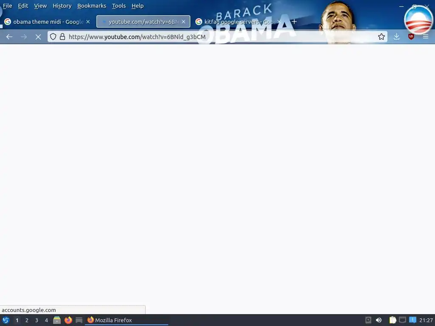Image resolution: width=435 pixels, height=326 pixels.
Task: Open volume control in system tray
Action: pyautogui.click(x=379, y=320)
